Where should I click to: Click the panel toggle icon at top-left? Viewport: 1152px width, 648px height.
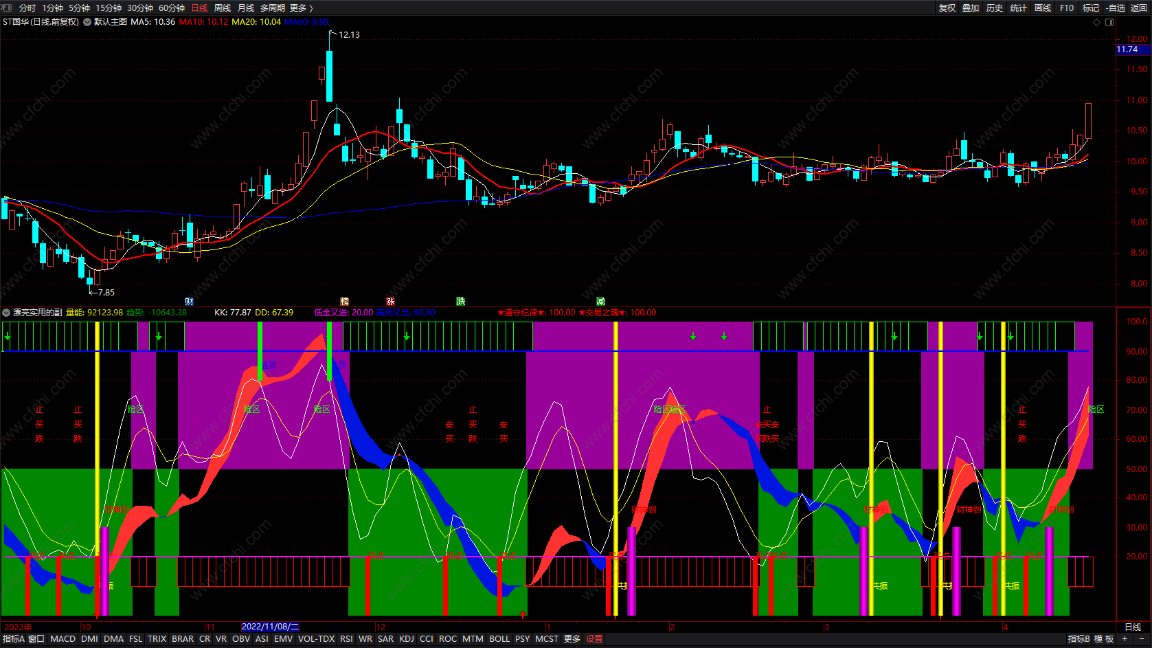tap(7, 8)
